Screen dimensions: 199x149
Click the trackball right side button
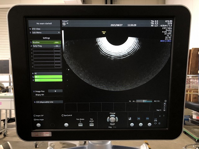[117, 119]
